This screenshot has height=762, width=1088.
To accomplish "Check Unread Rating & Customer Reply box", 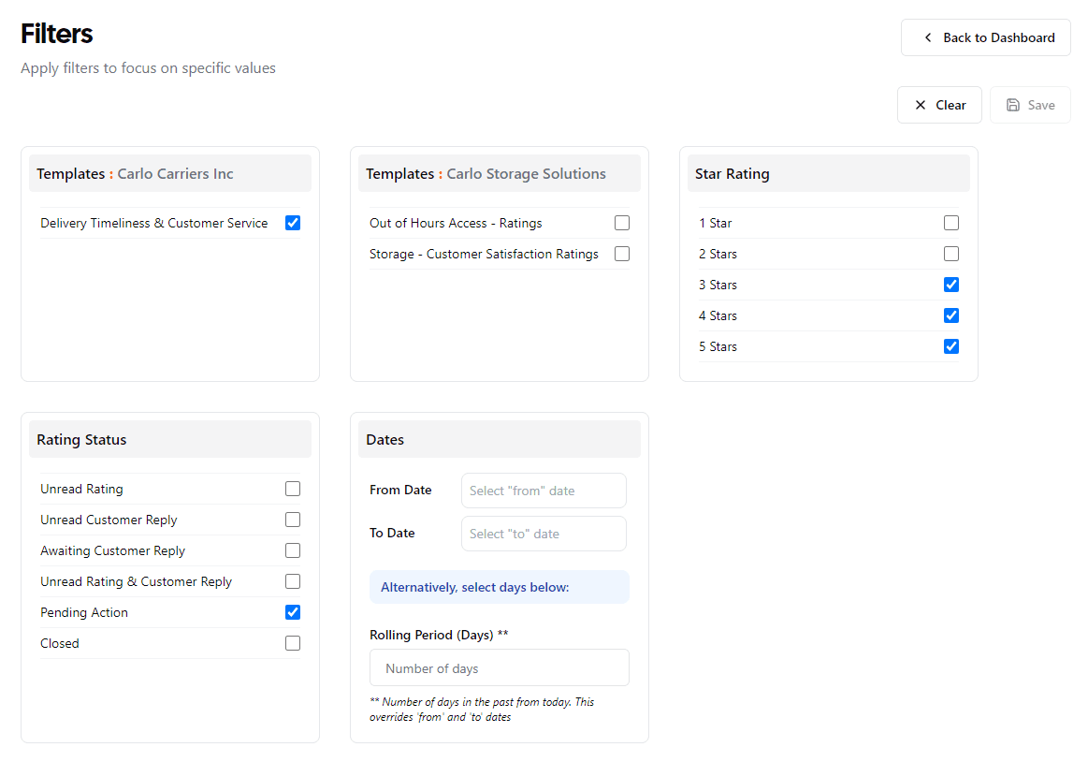I will (x=293, y=581).
